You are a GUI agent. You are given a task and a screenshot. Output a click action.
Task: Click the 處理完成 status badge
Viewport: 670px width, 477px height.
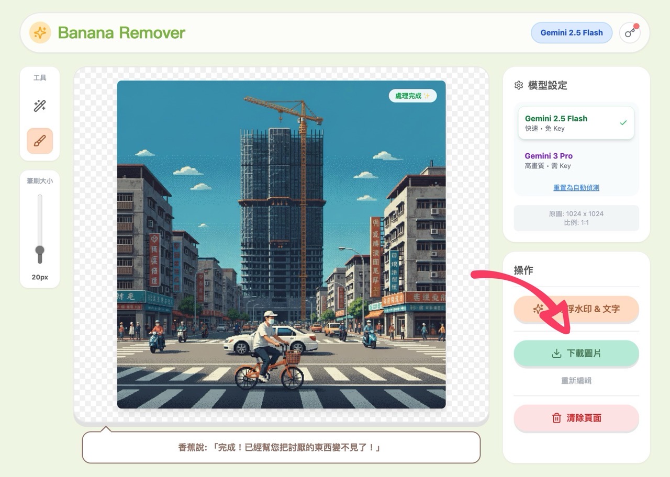[x=412, y=96]
